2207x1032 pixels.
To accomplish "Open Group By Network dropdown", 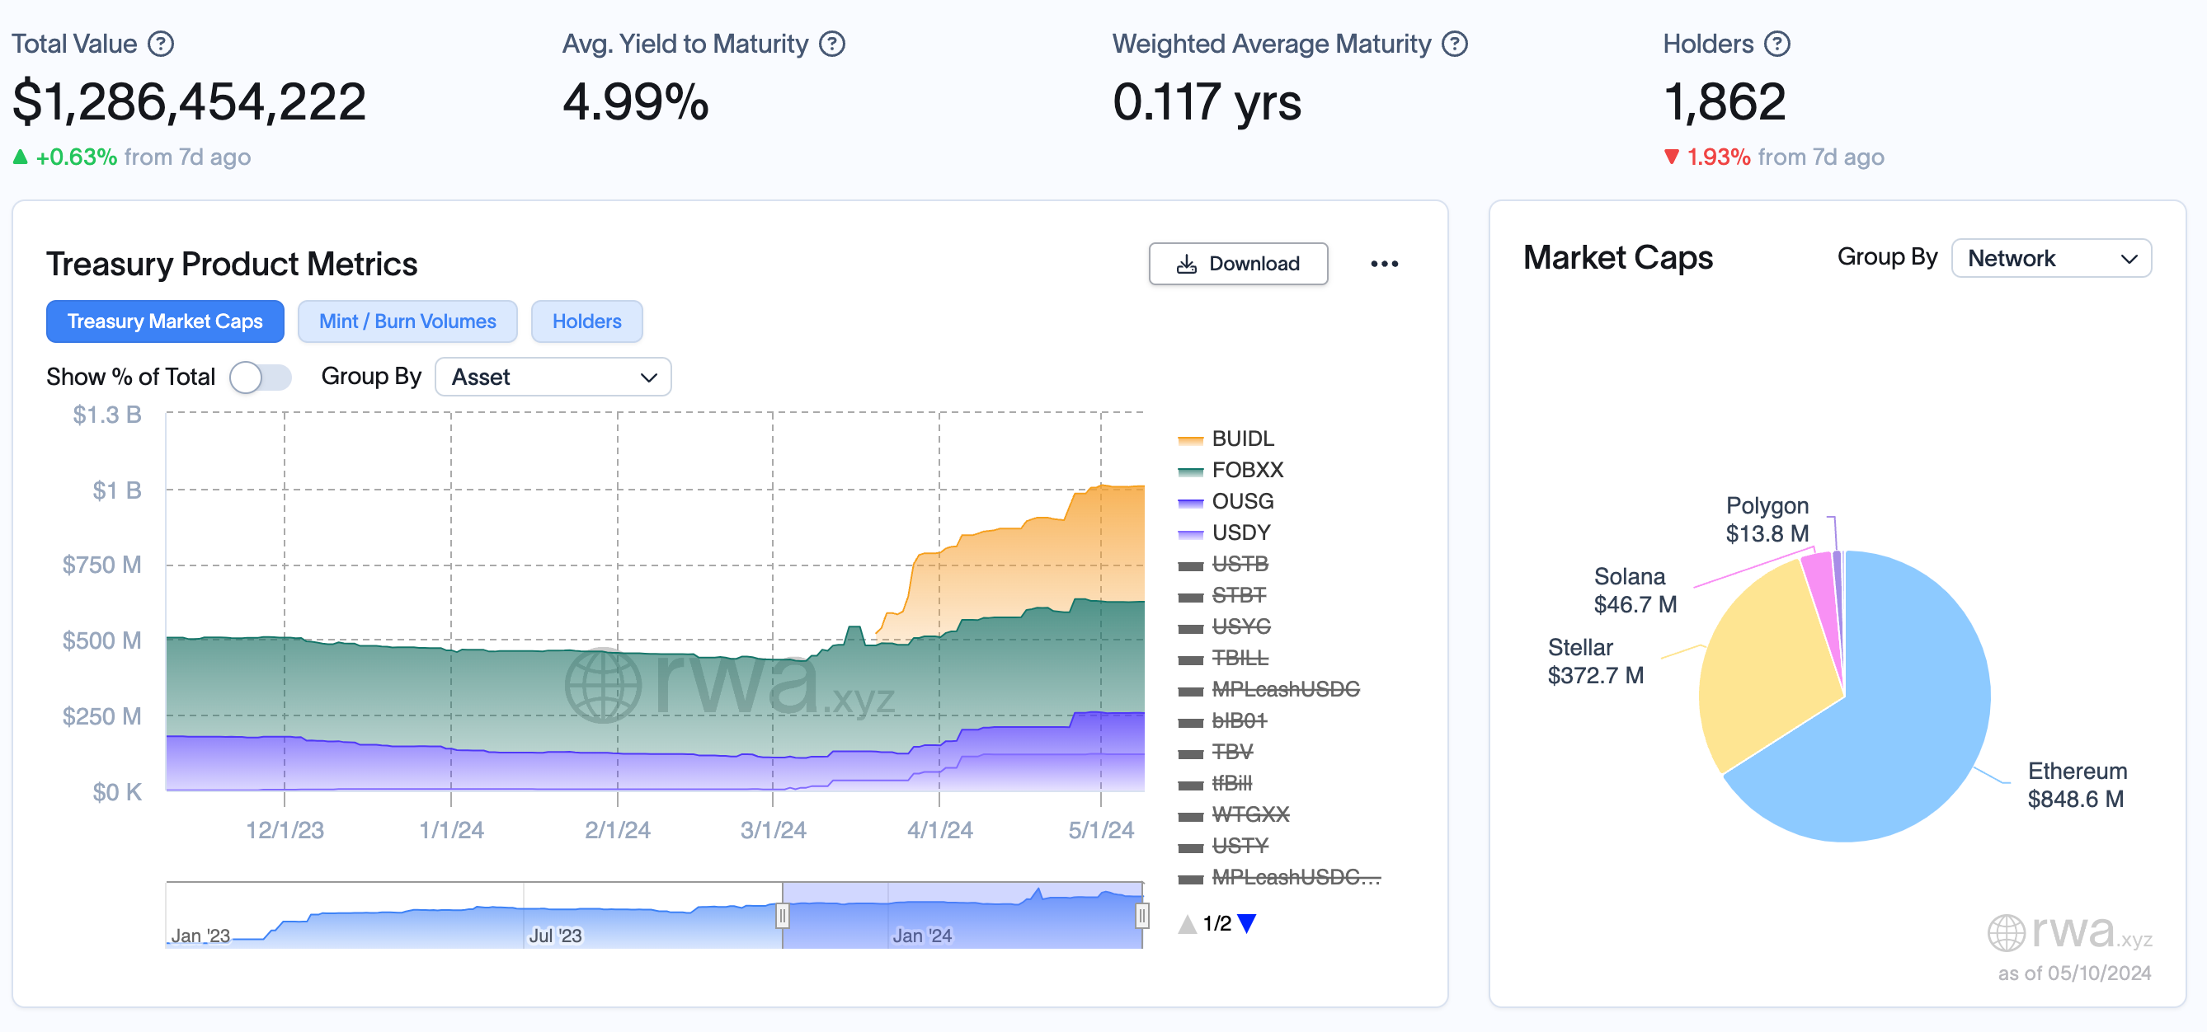I will pos(2050,258).
